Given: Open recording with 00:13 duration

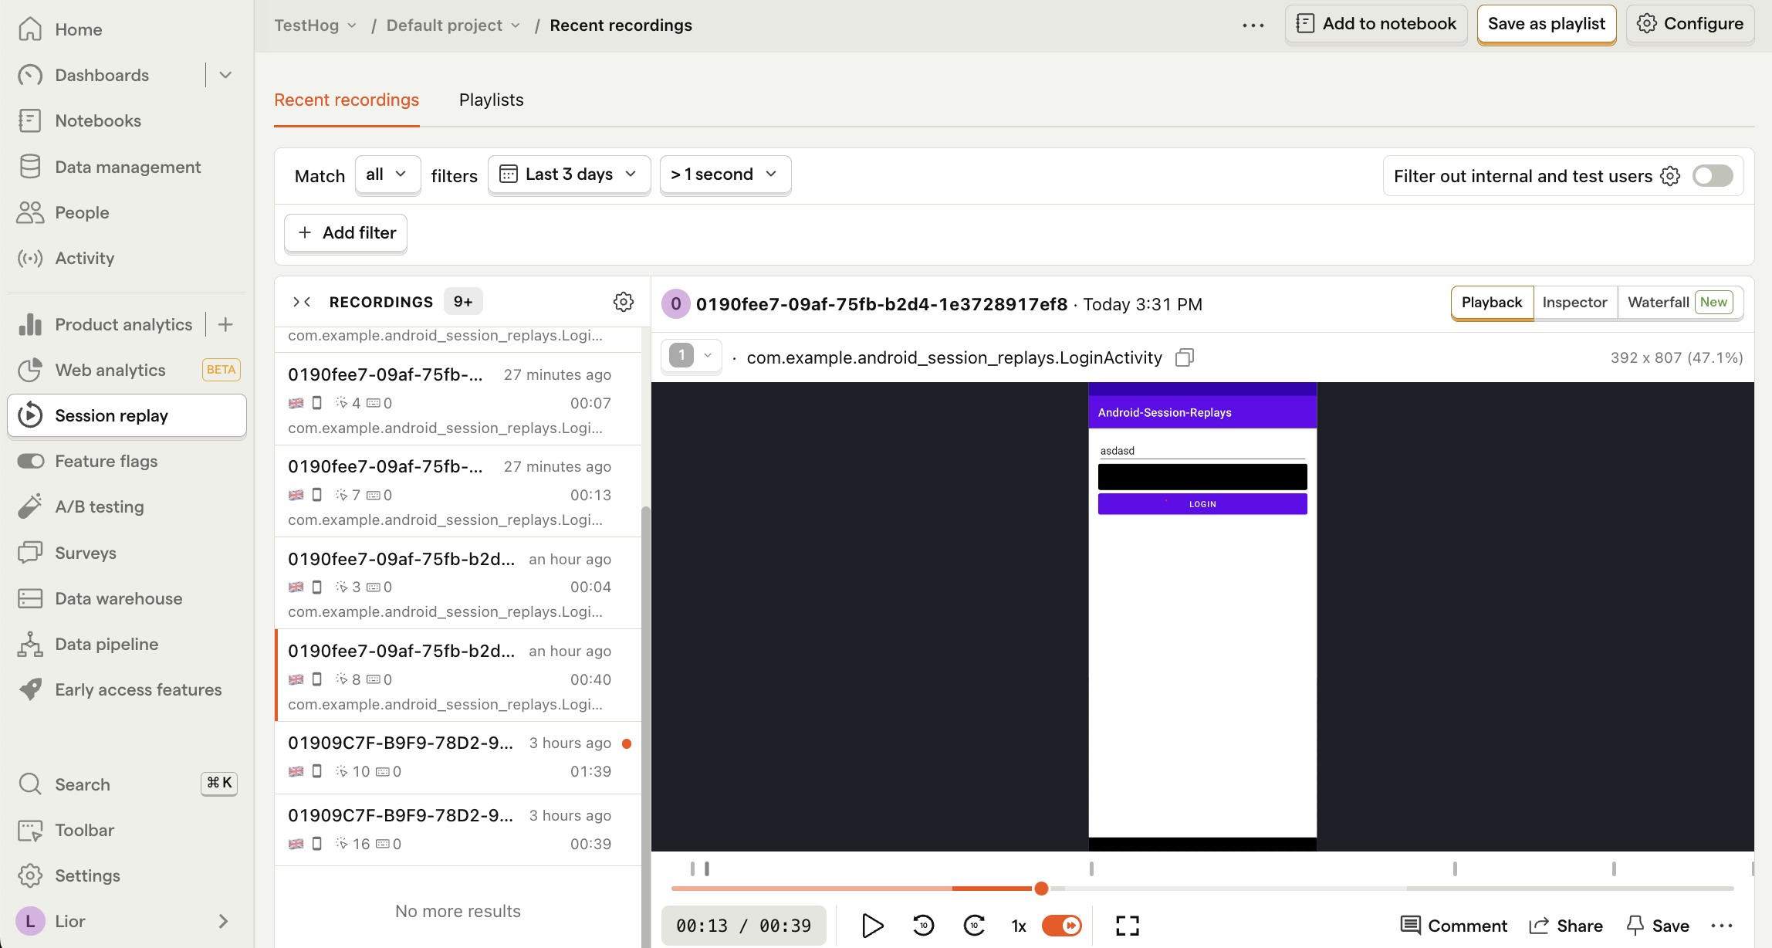Looking at the screenshot, I should pyautogui.click(x=458, y=491).
